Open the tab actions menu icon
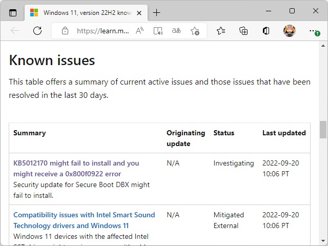The width and height of the screenshot is (328, 246). (13, 13)
